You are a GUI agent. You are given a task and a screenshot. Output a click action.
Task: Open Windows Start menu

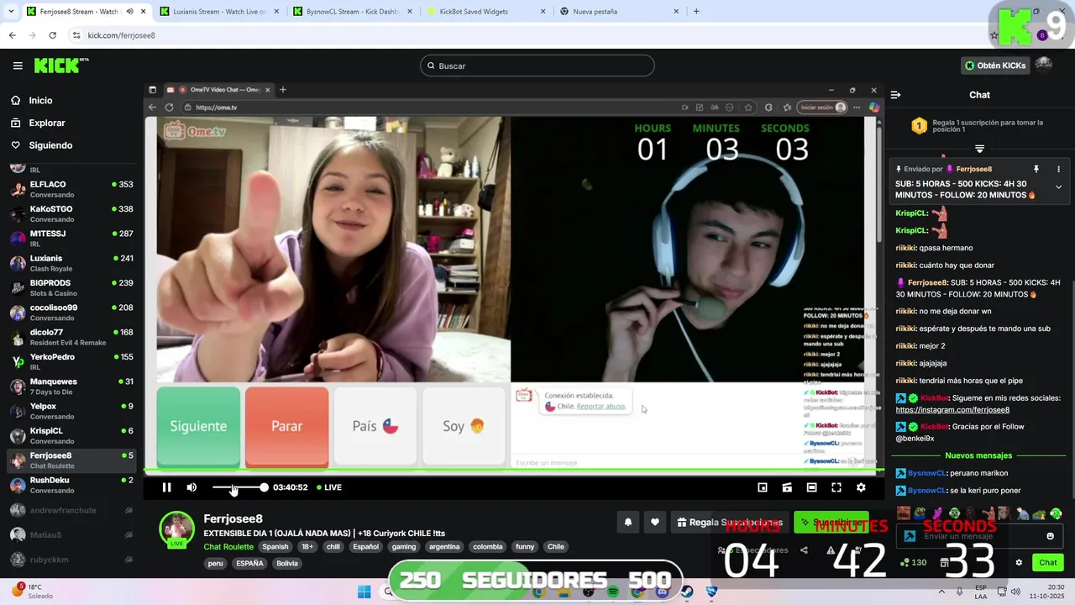[364, 592]
